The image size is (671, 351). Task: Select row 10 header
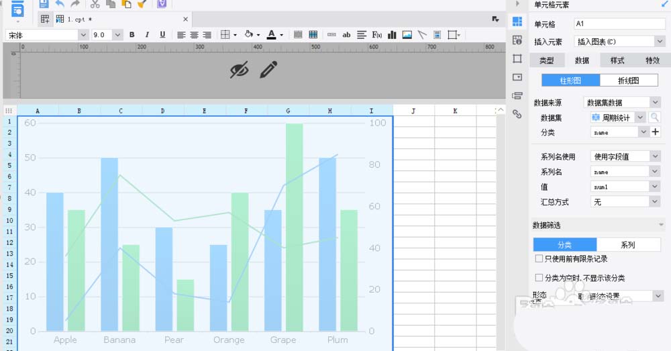click(9, 220)
